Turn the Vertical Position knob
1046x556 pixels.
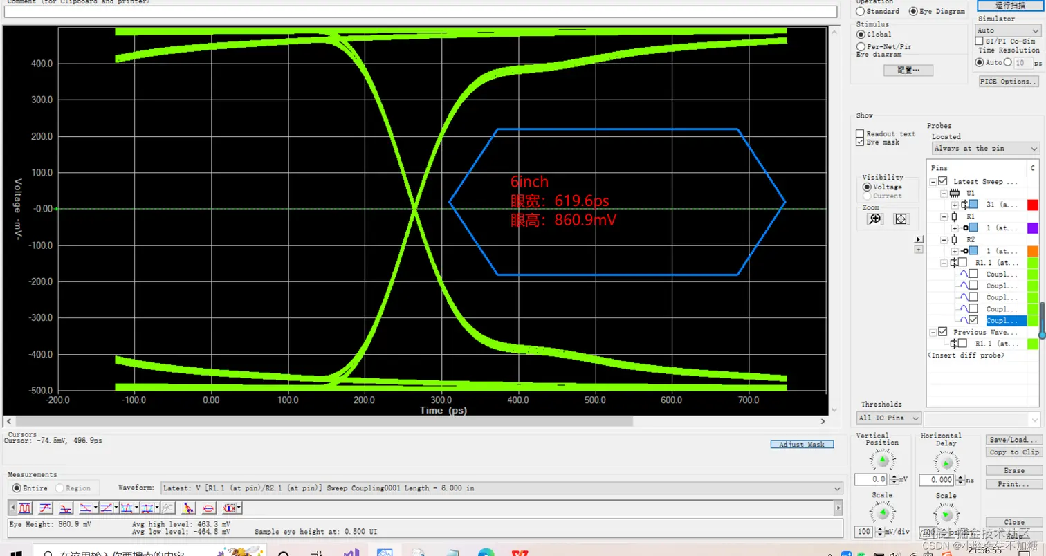click(x=882, y=461)
